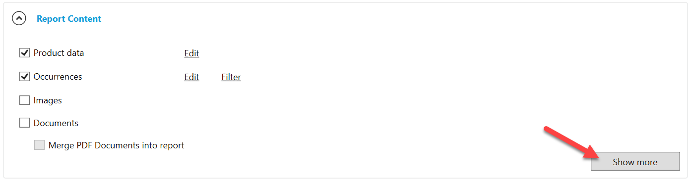Click the circled up-arrow icon by Report Content
The image size is (689, 181).
pos(19,19)
